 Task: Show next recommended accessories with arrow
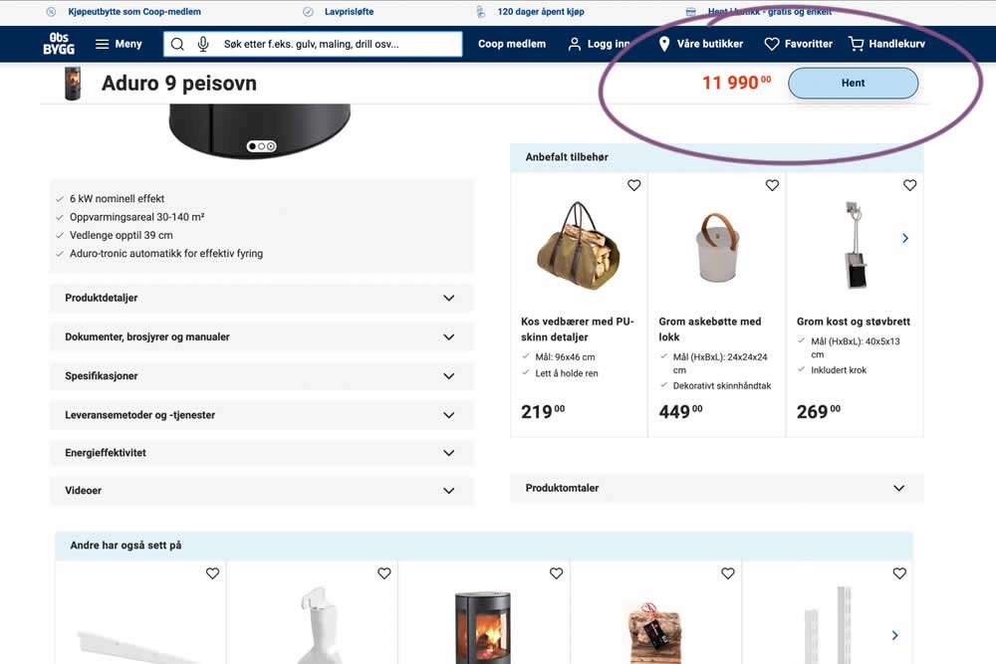coord(904,238)
